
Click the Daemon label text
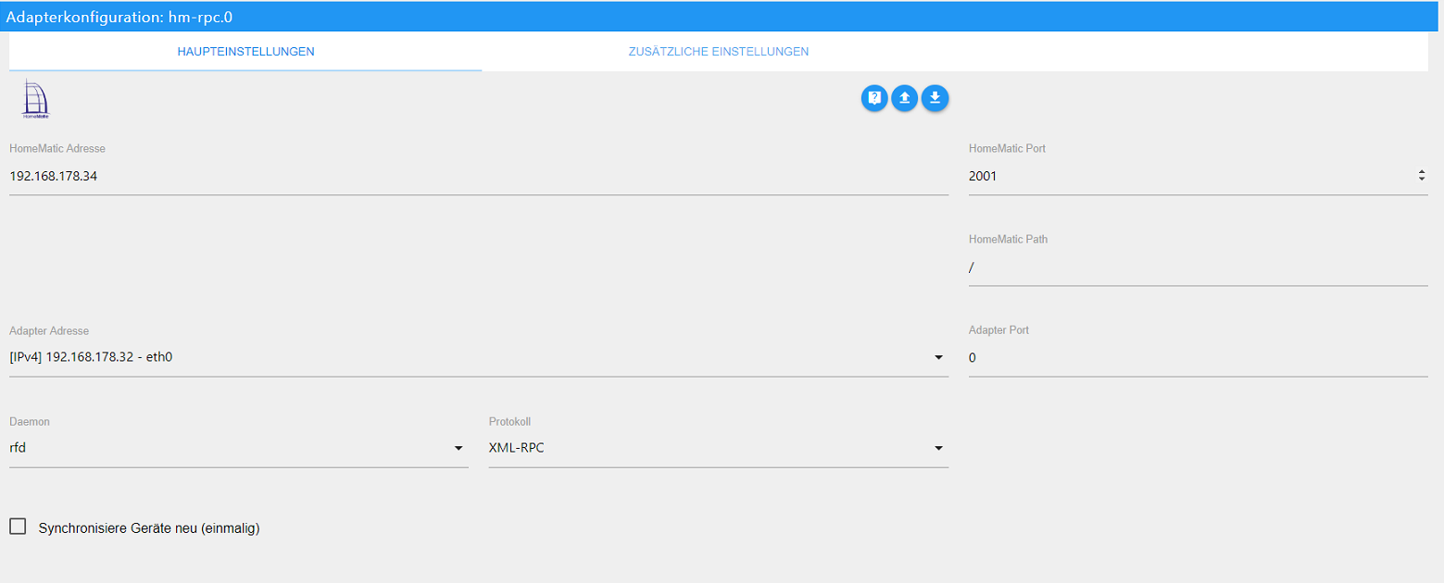(30, 421)
